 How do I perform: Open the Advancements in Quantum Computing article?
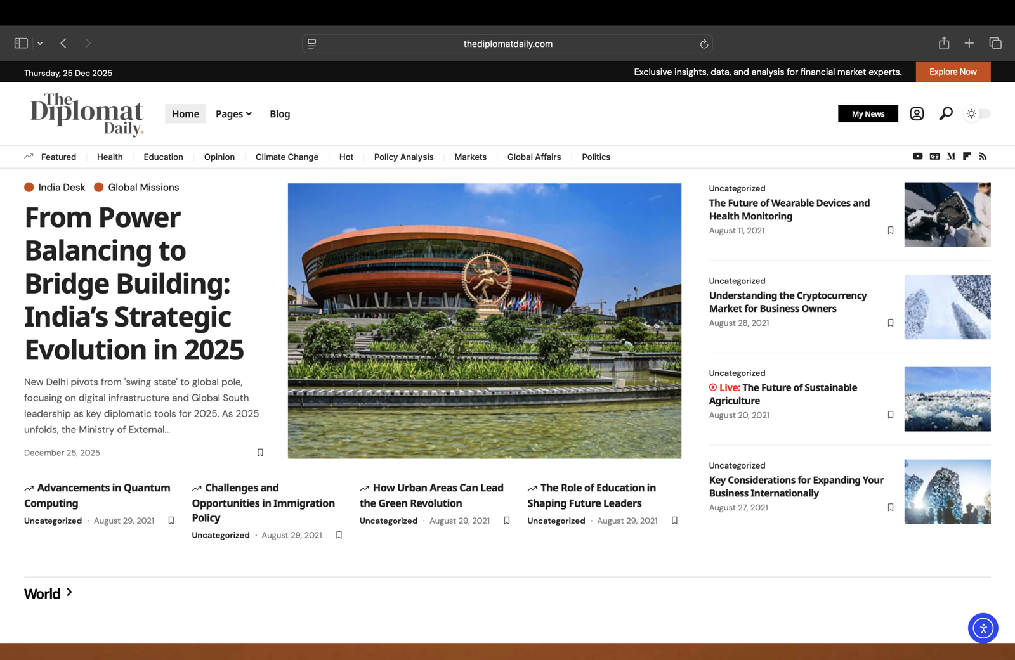[97, 495]
